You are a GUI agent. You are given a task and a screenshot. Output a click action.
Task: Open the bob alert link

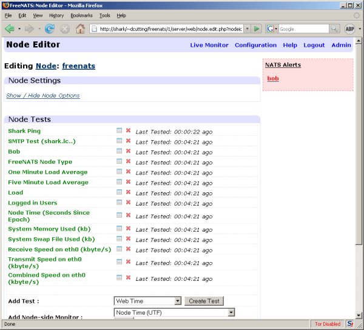coord(273,78)
